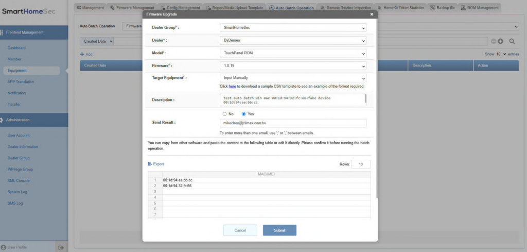
Task: Select MAC cell 00:1d:94:aa:bb:cc
Action: (x=267, y=180)
